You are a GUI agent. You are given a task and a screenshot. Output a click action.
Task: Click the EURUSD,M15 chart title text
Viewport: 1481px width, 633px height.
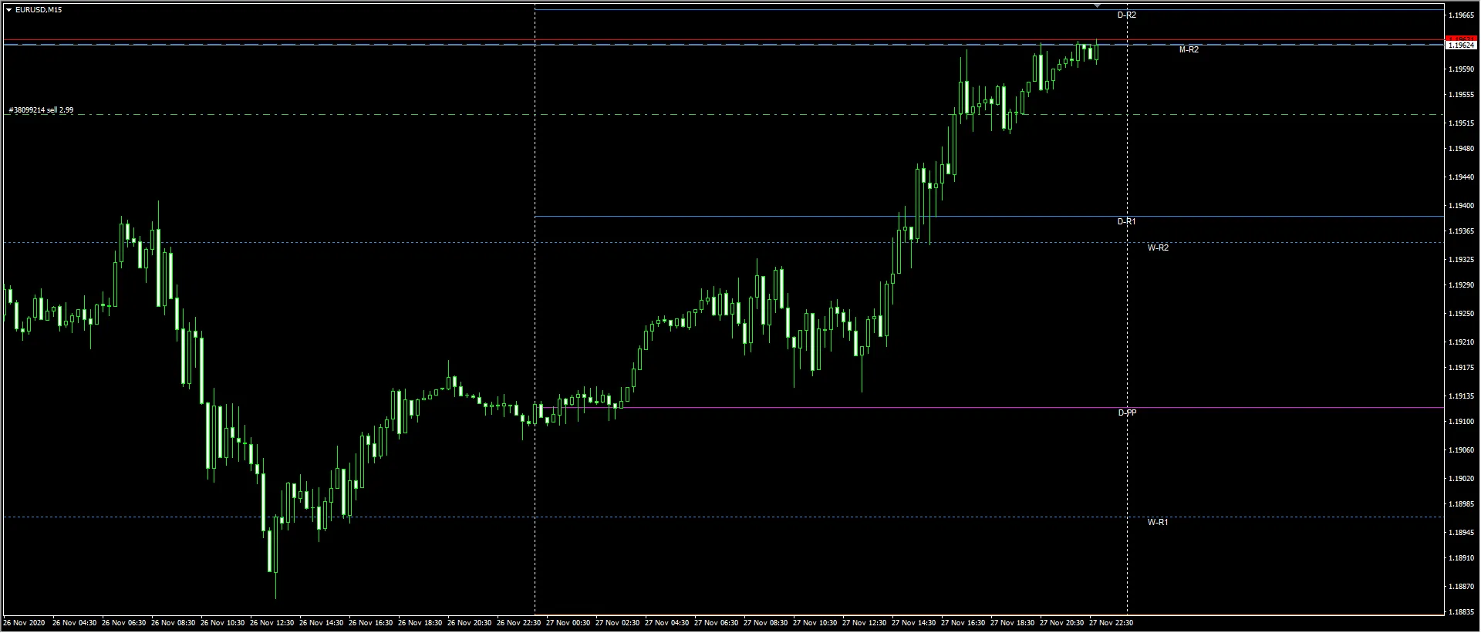[39, 10]
